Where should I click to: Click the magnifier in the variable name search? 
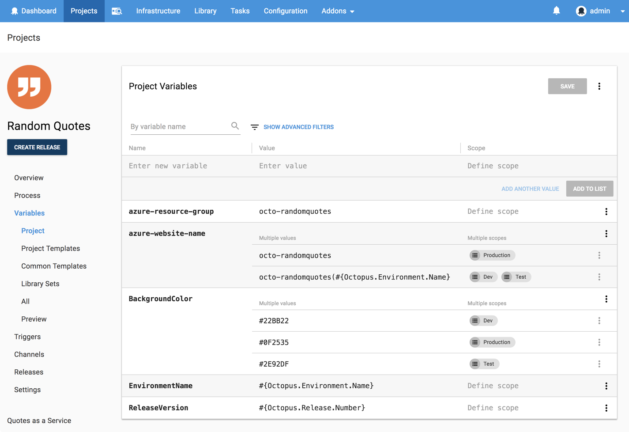(235, 126)
